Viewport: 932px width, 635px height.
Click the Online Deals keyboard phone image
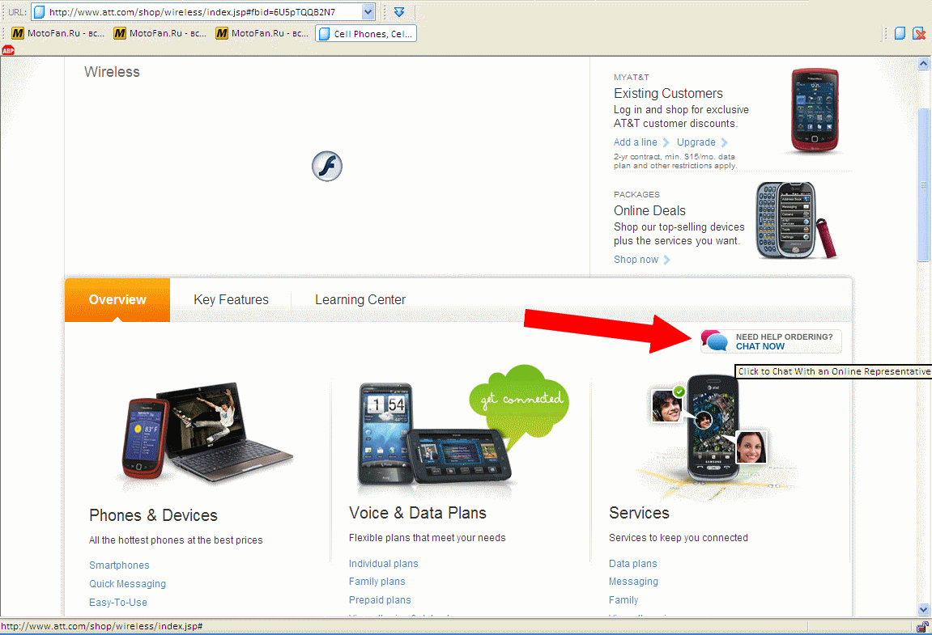(x=794, y=220)
